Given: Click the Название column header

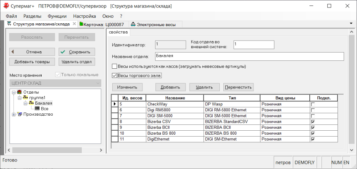Looking at the screenshot, I should click(175, 98).
